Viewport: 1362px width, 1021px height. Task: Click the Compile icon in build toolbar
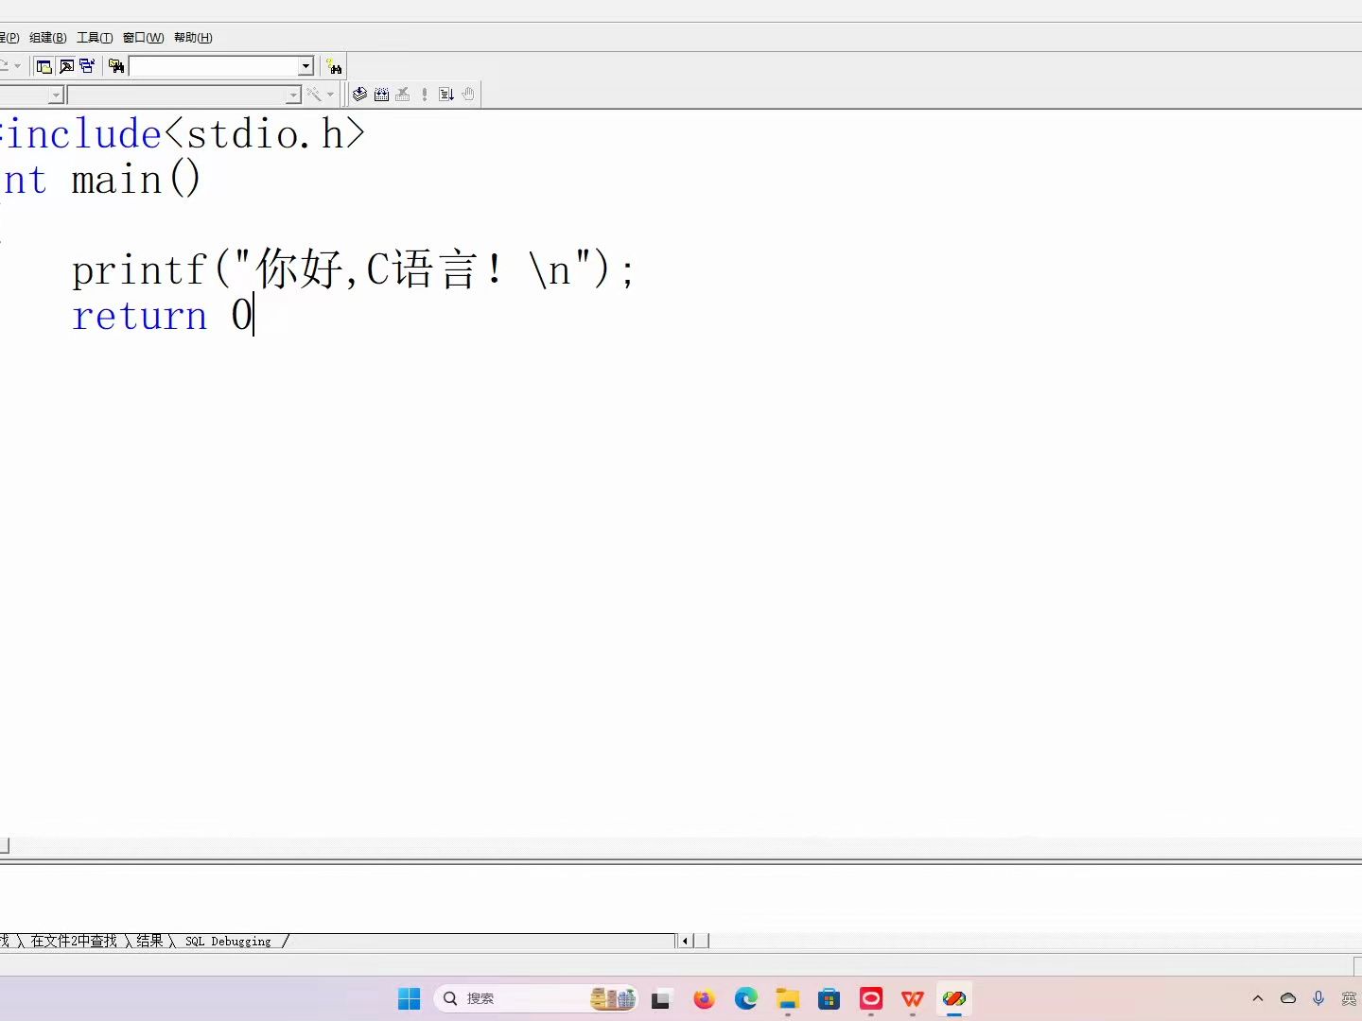(360, 95)
